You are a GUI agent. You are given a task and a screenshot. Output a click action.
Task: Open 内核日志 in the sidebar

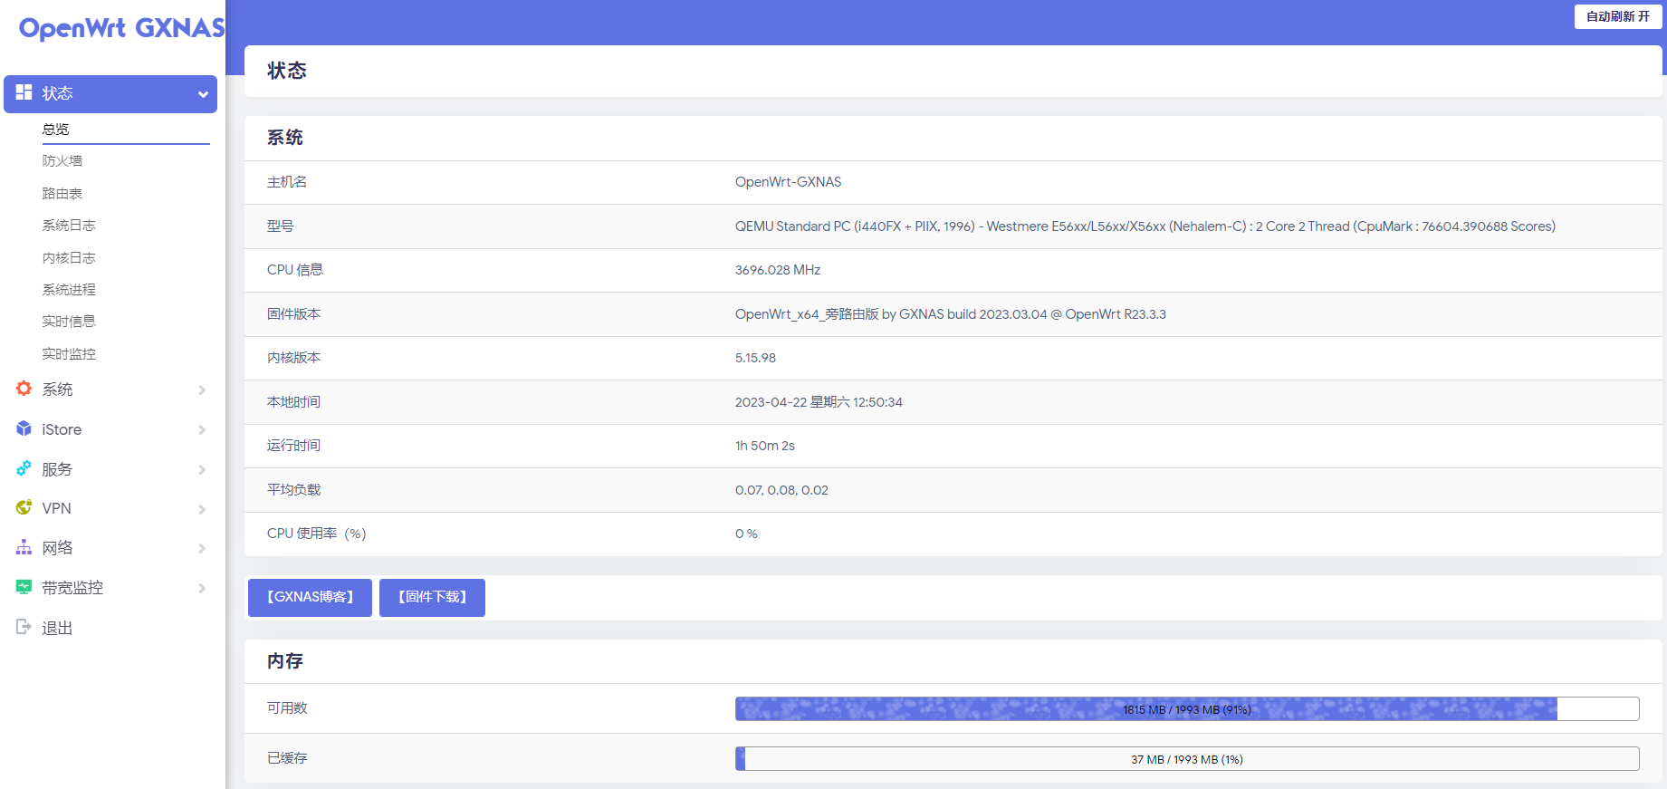pyautogui.click(x=69, y=257)
